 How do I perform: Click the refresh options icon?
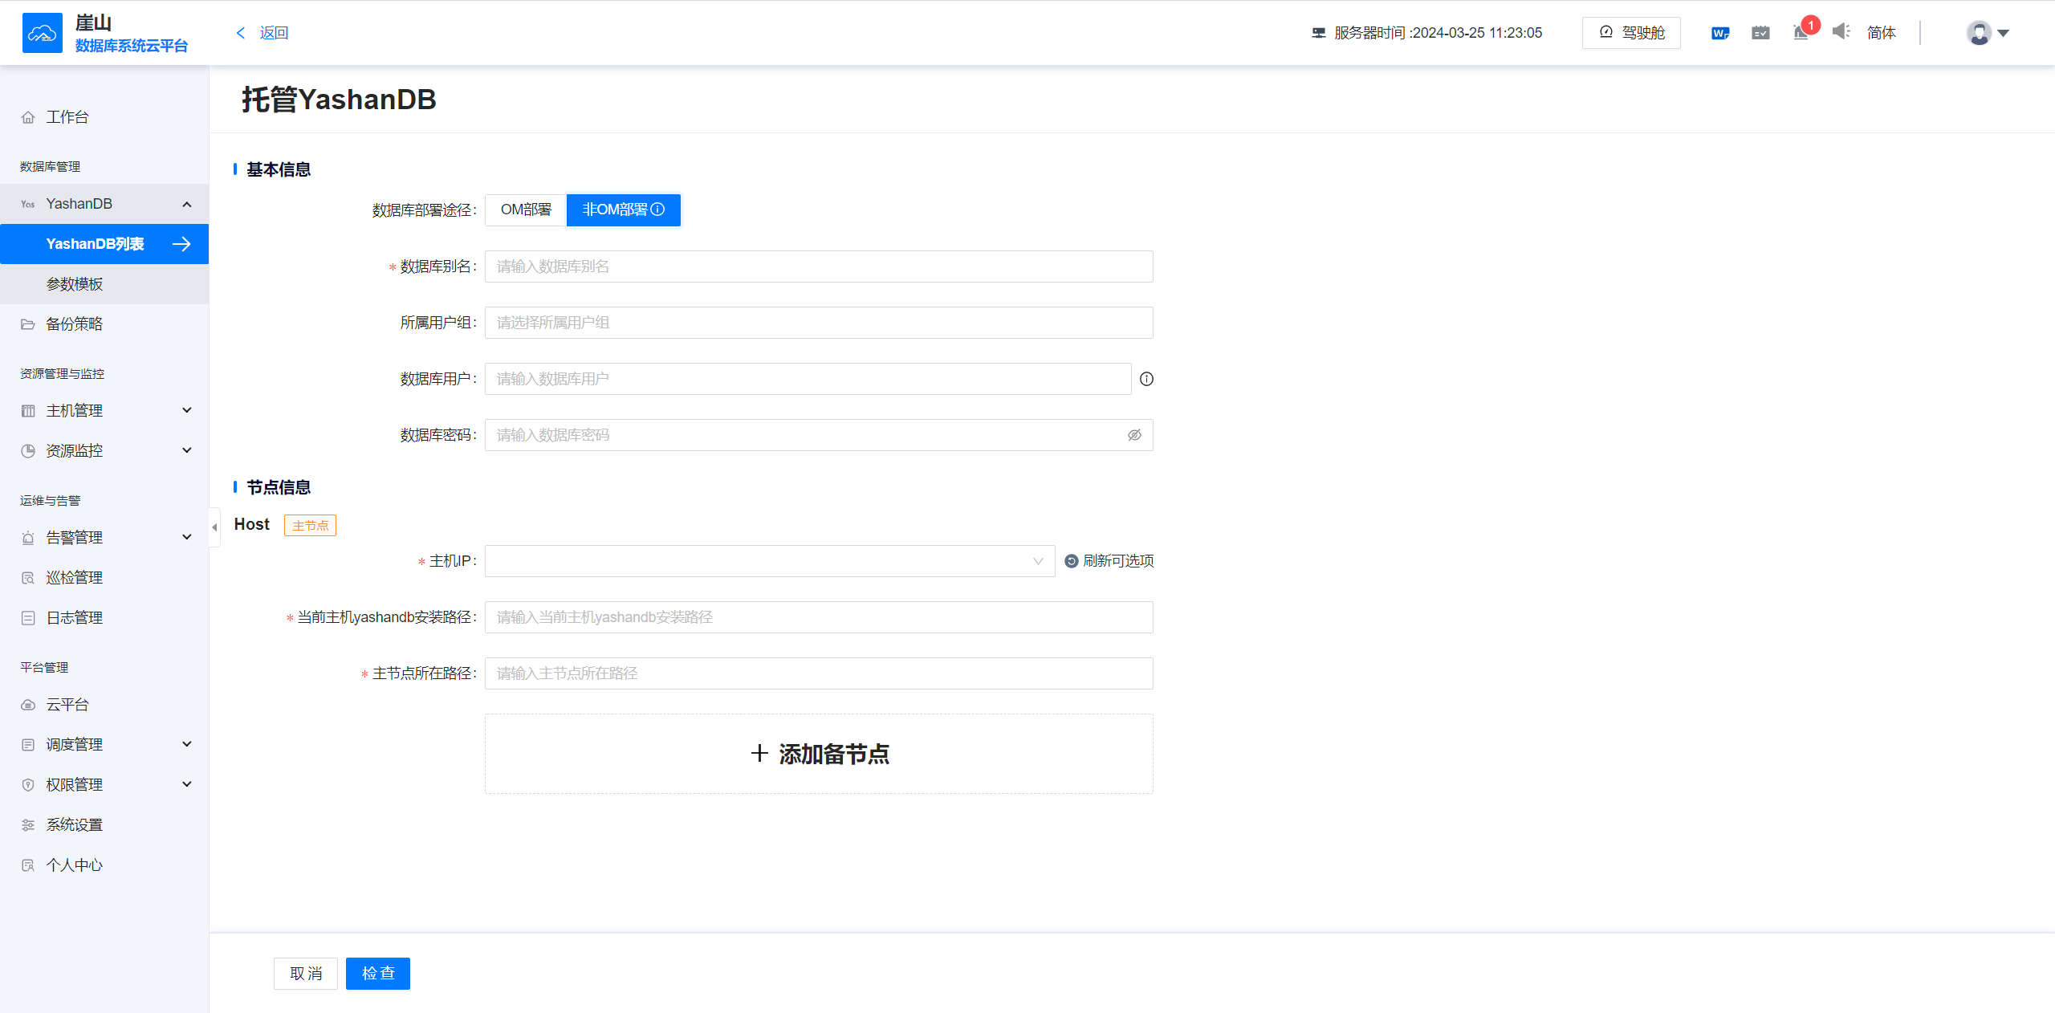pos(1072,561)
